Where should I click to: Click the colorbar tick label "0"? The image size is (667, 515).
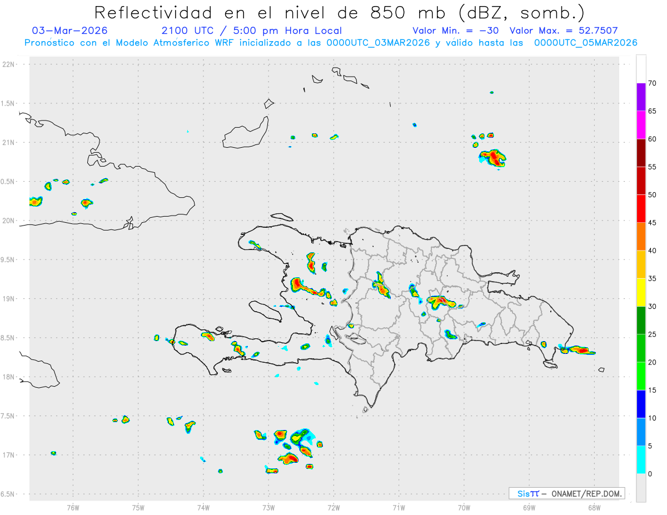[x=650, y=474]
